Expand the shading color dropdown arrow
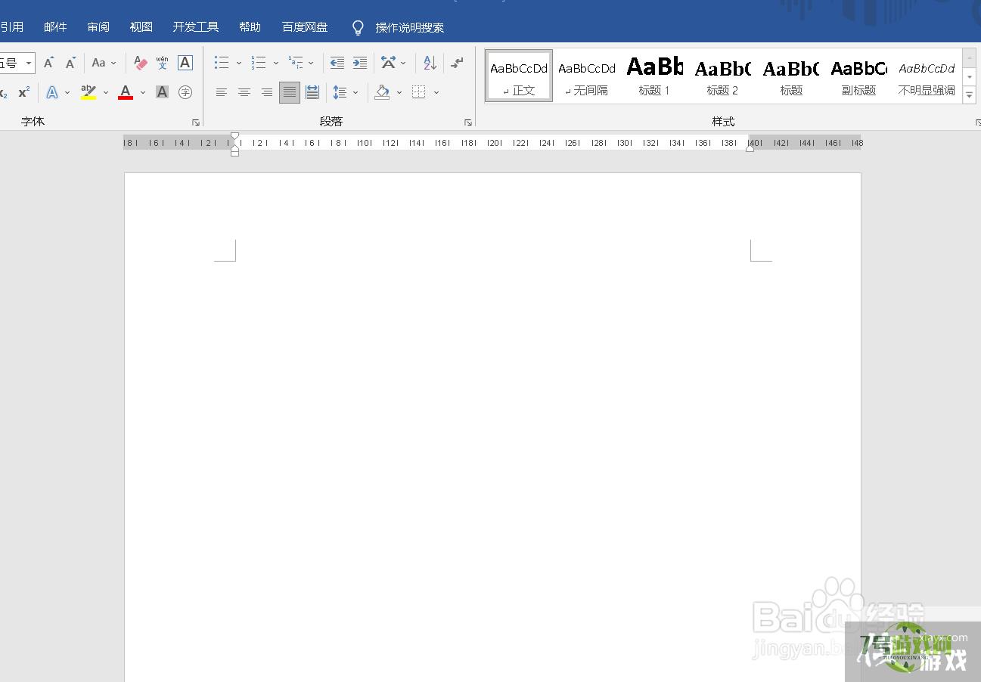 point(399,92)
